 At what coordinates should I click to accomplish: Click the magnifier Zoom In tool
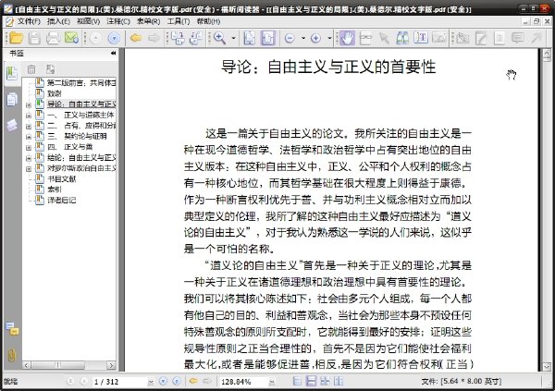219,38
